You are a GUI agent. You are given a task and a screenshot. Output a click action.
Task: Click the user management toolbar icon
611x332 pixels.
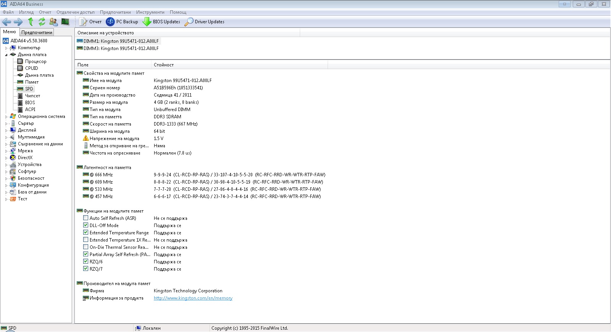tap(54, 22)
